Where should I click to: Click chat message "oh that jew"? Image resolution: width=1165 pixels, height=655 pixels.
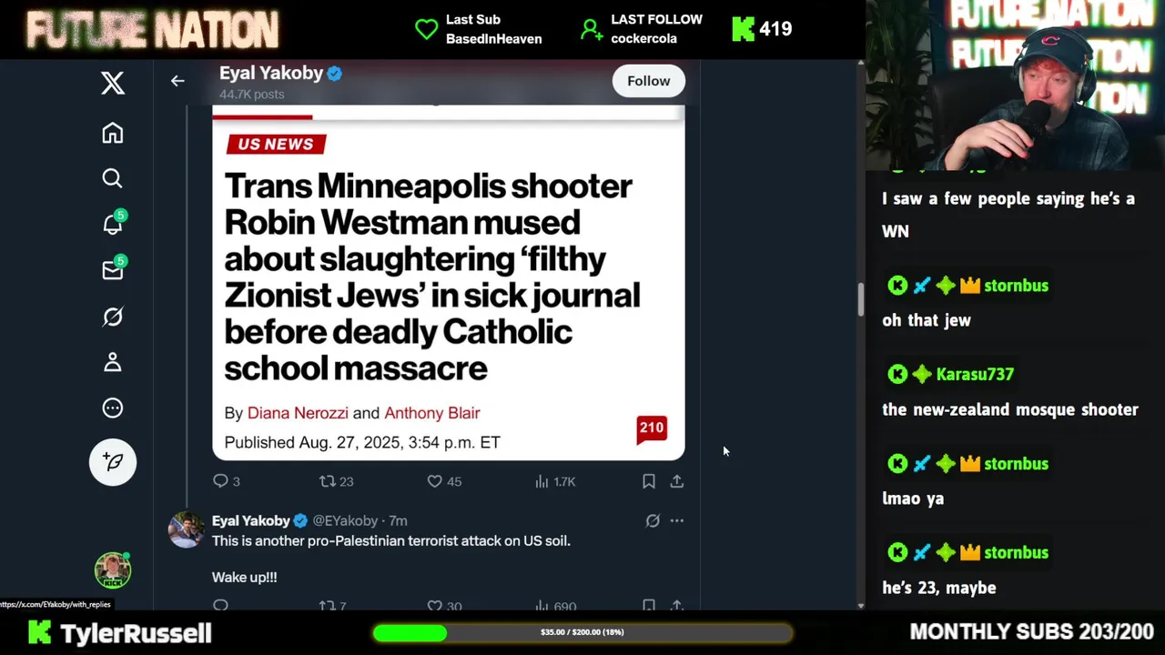click(x=927, y=320)
